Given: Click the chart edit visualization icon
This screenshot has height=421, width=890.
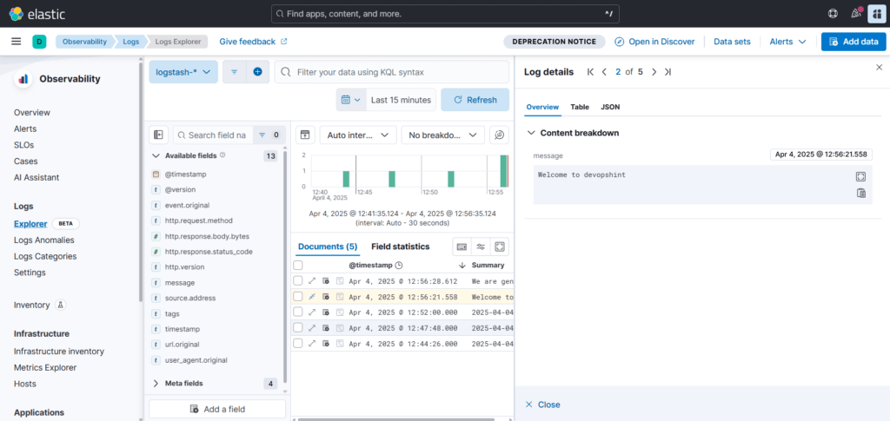Looking at the screenshot, I should (x=499, y=135).
